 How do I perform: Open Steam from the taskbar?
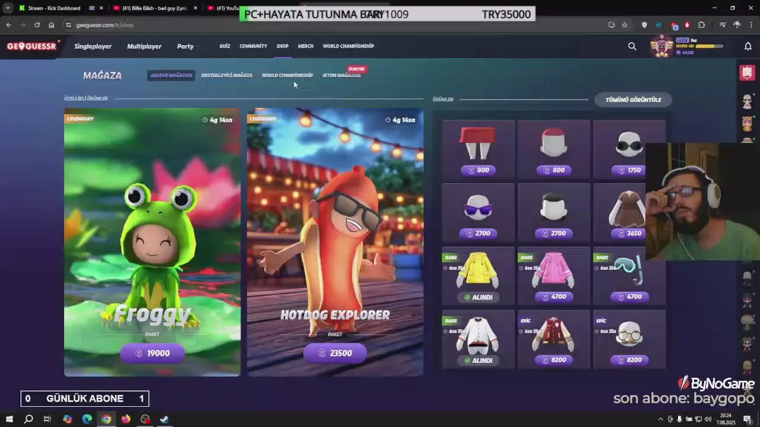[164, 419]
